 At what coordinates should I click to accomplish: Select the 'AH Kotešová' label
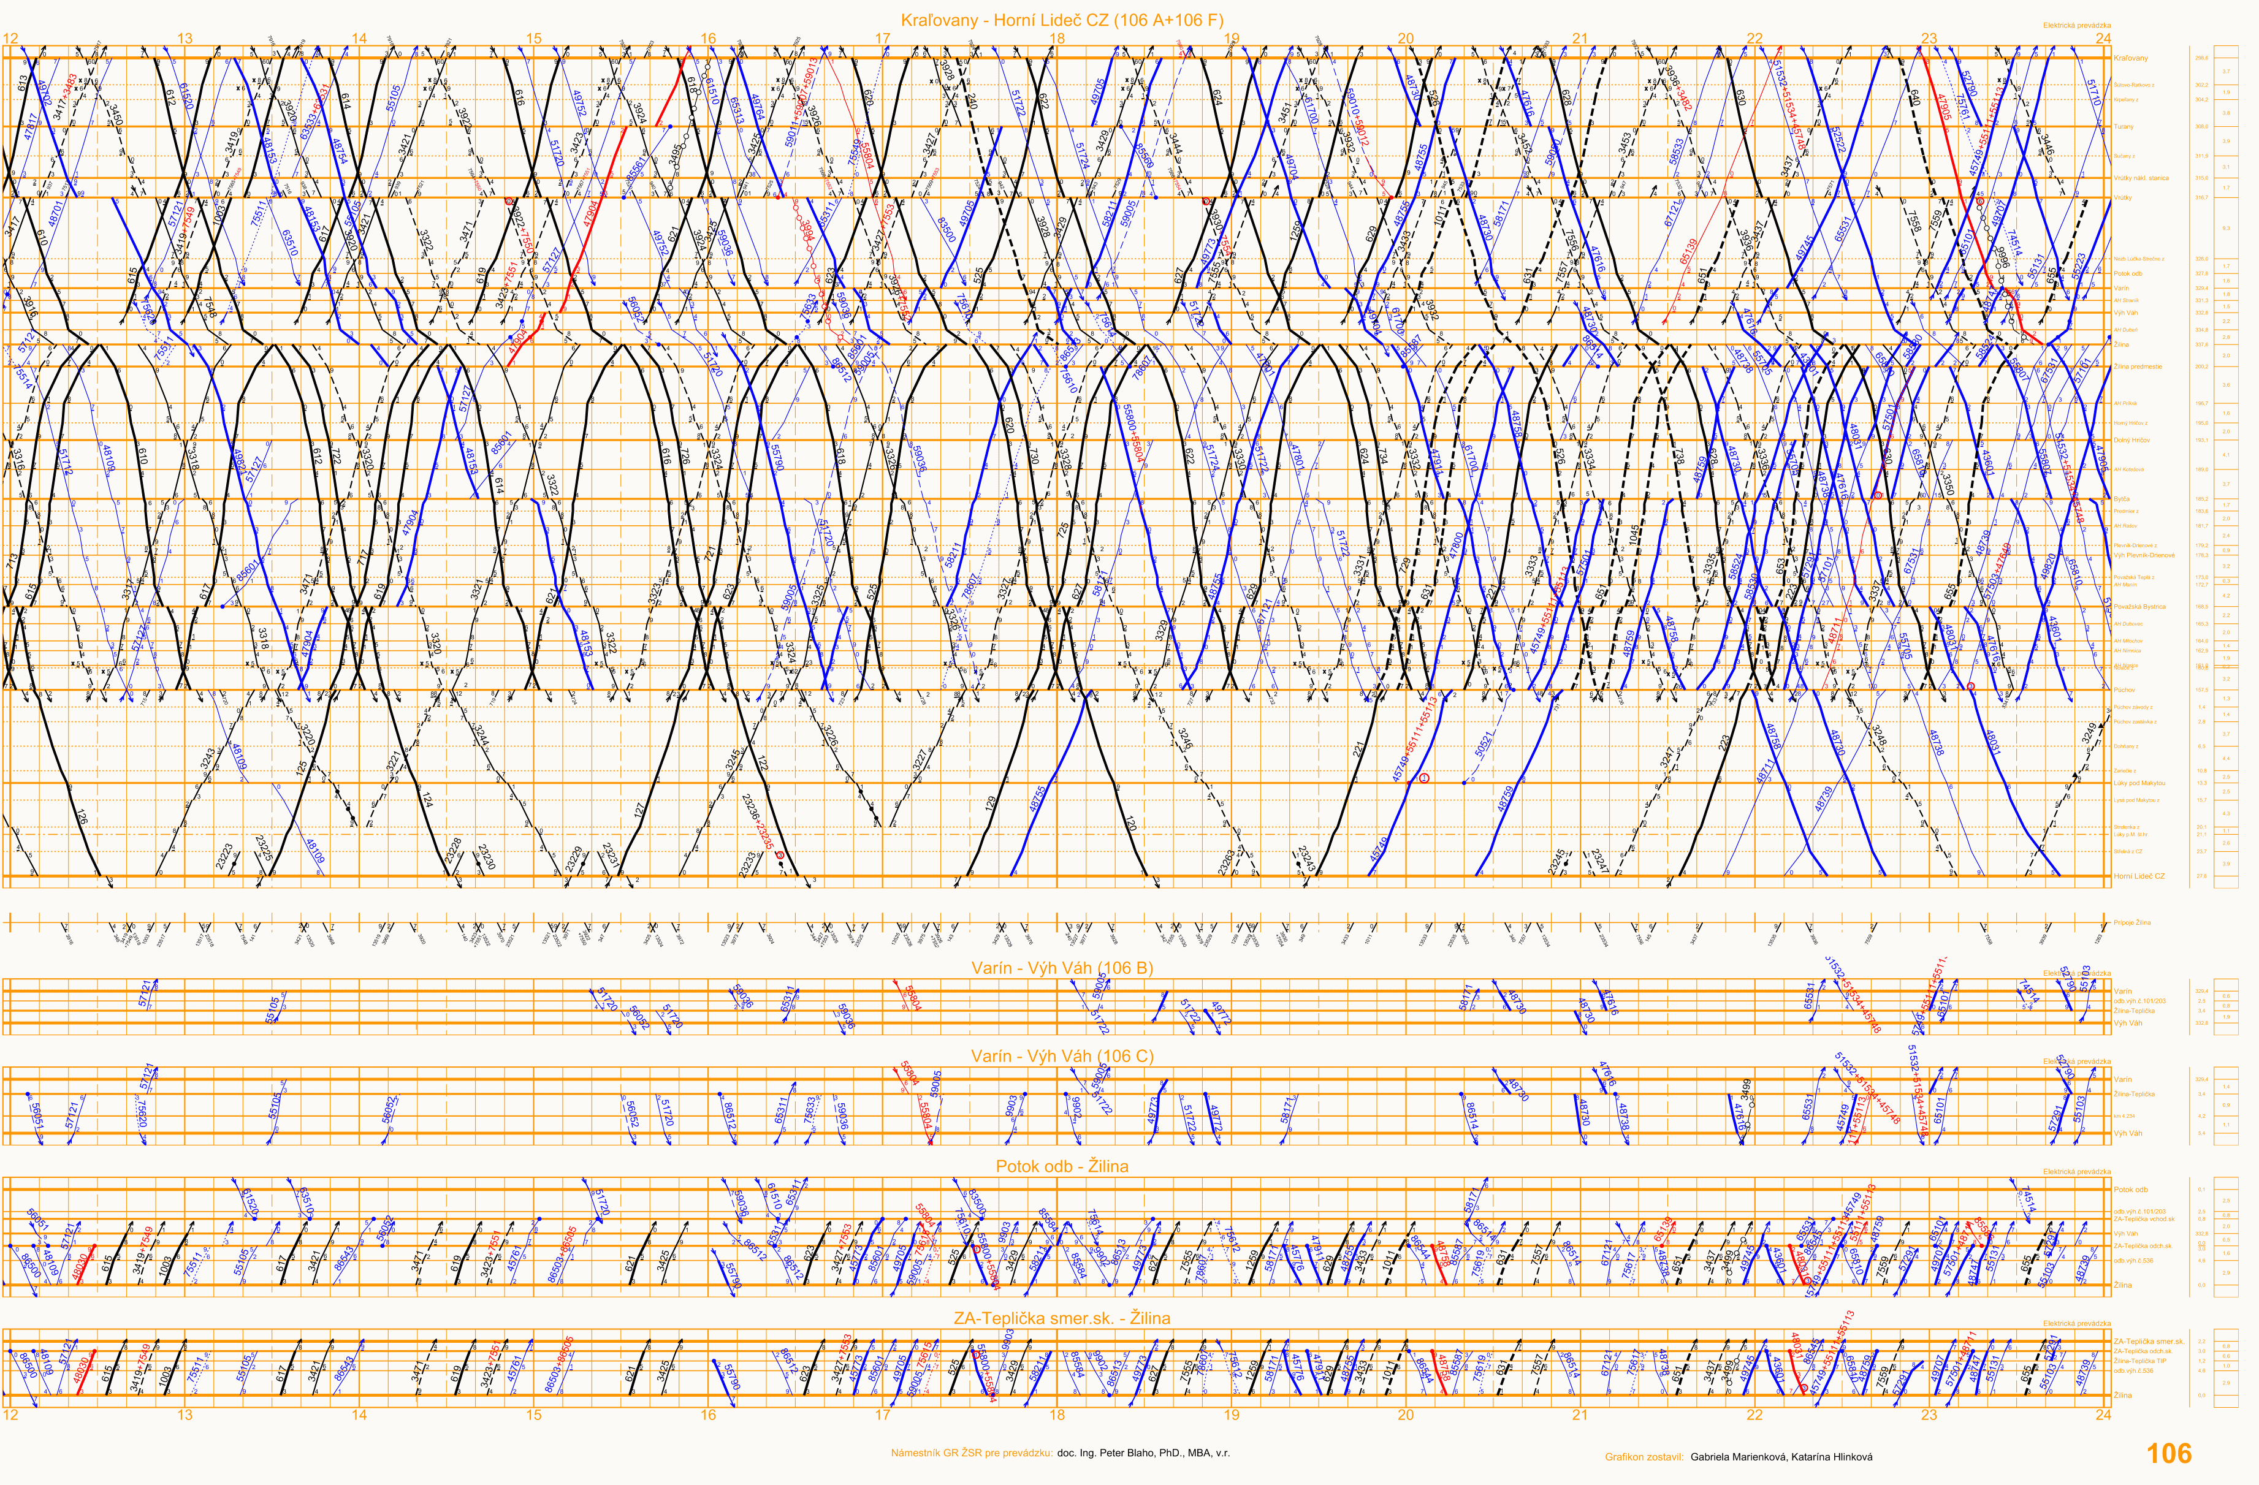tap(2129, 469)
